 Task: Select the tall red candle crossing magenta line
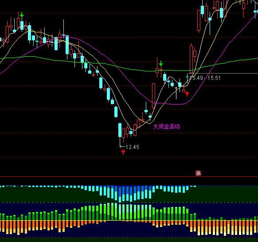[x=153, y=96]
